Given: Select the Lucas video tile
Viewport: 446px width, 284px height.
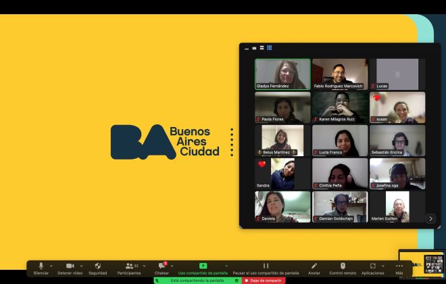Looking at the screenshot, I should [397, 74].
